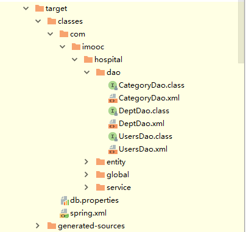
Task: Click the dao folder icon
Action: 100,72
